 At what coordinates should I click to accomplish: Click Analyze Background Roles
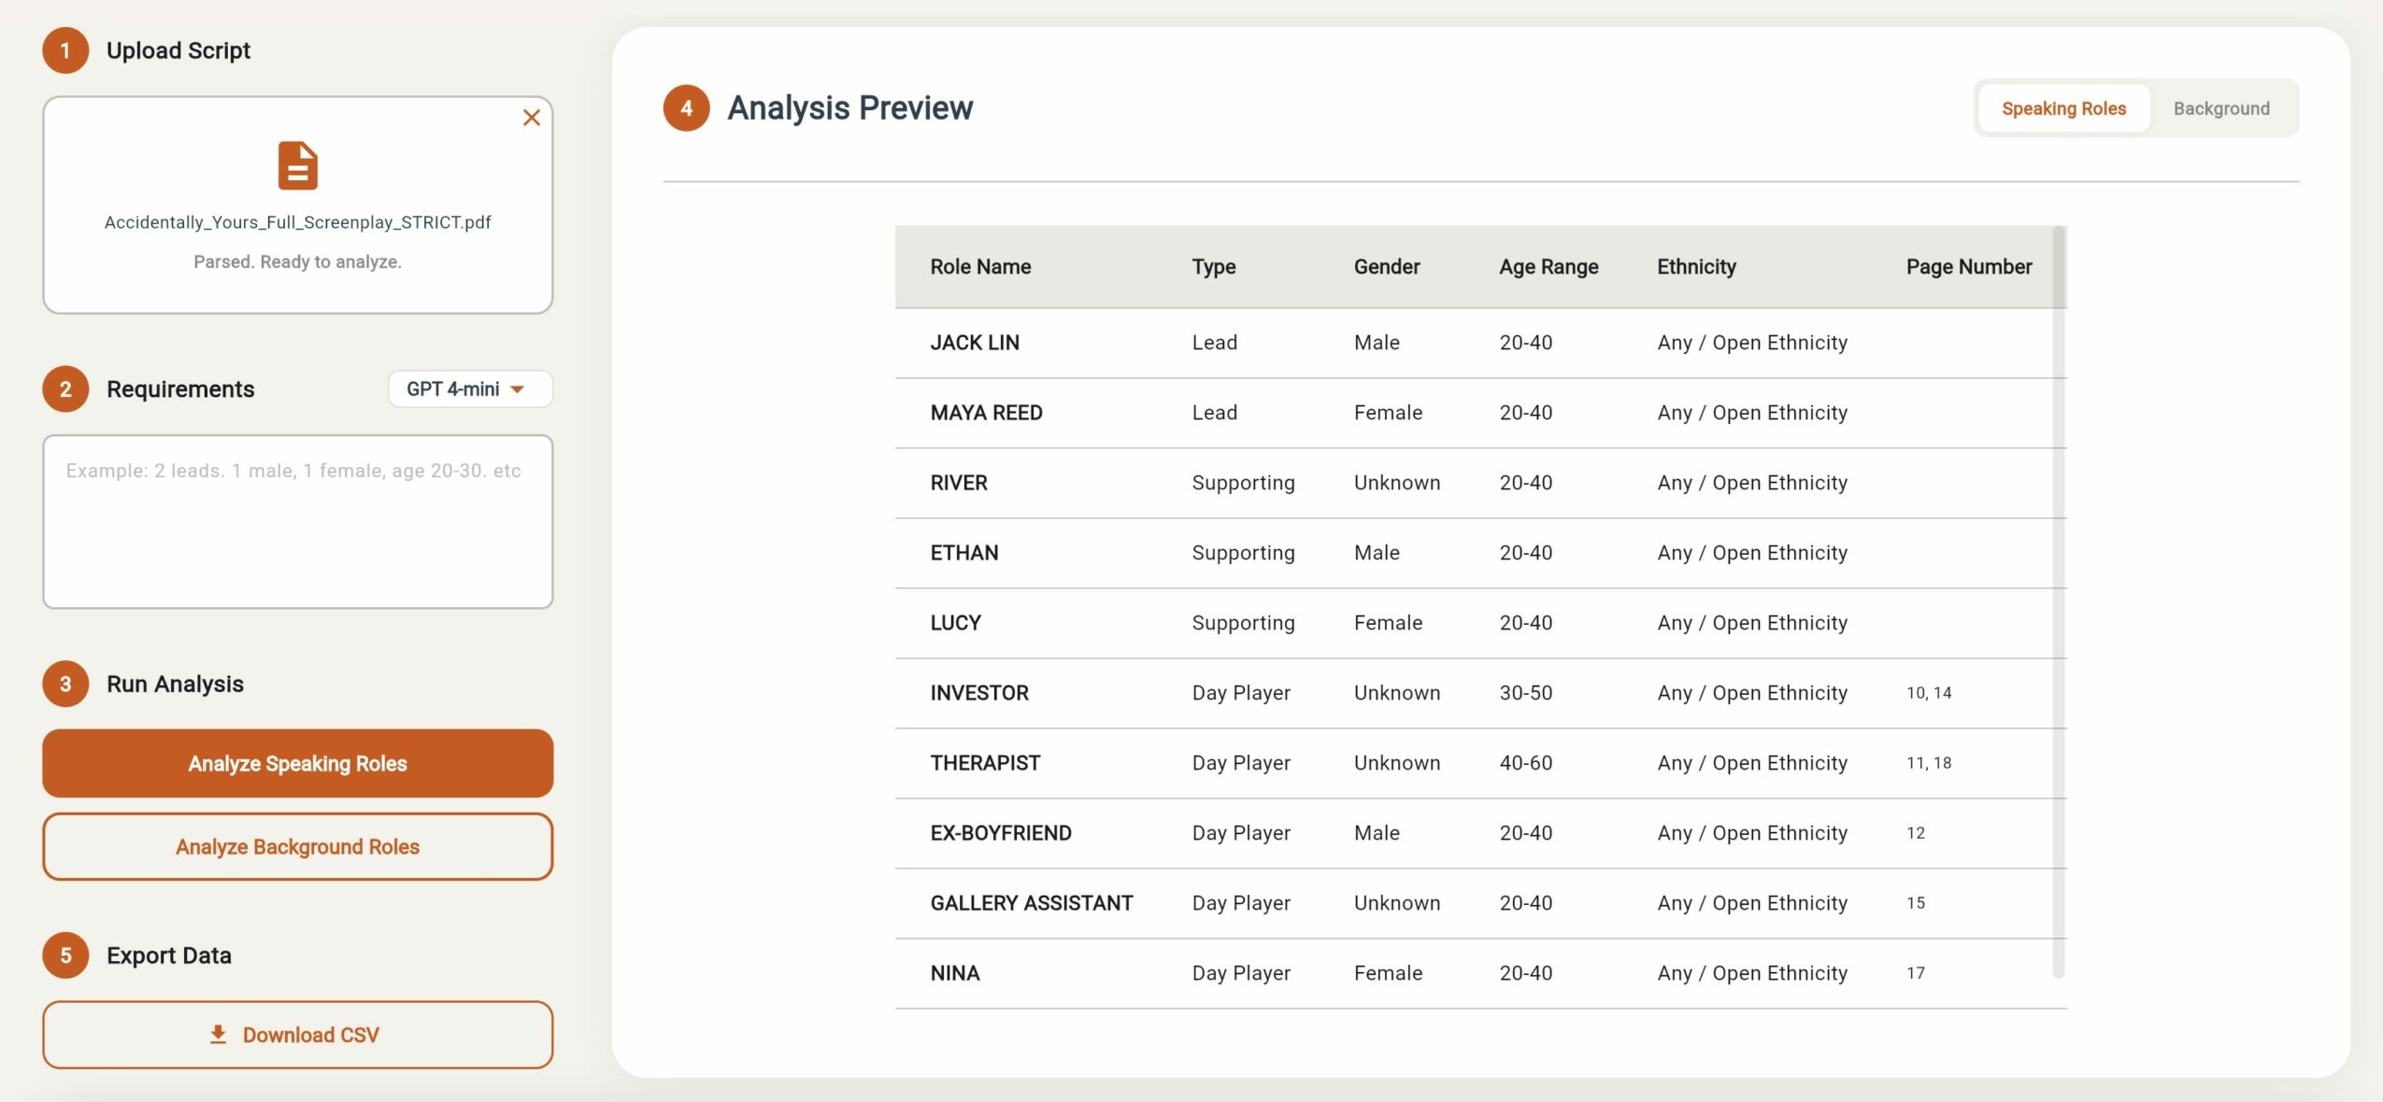[296, 846]
